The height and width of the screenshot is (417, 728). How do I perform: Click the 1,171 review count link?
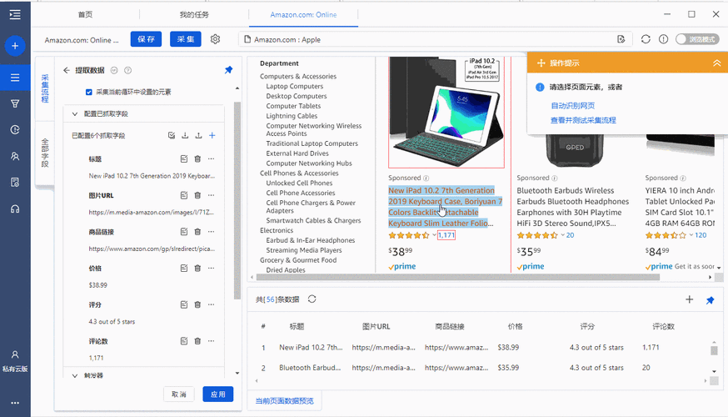point(446,235)
